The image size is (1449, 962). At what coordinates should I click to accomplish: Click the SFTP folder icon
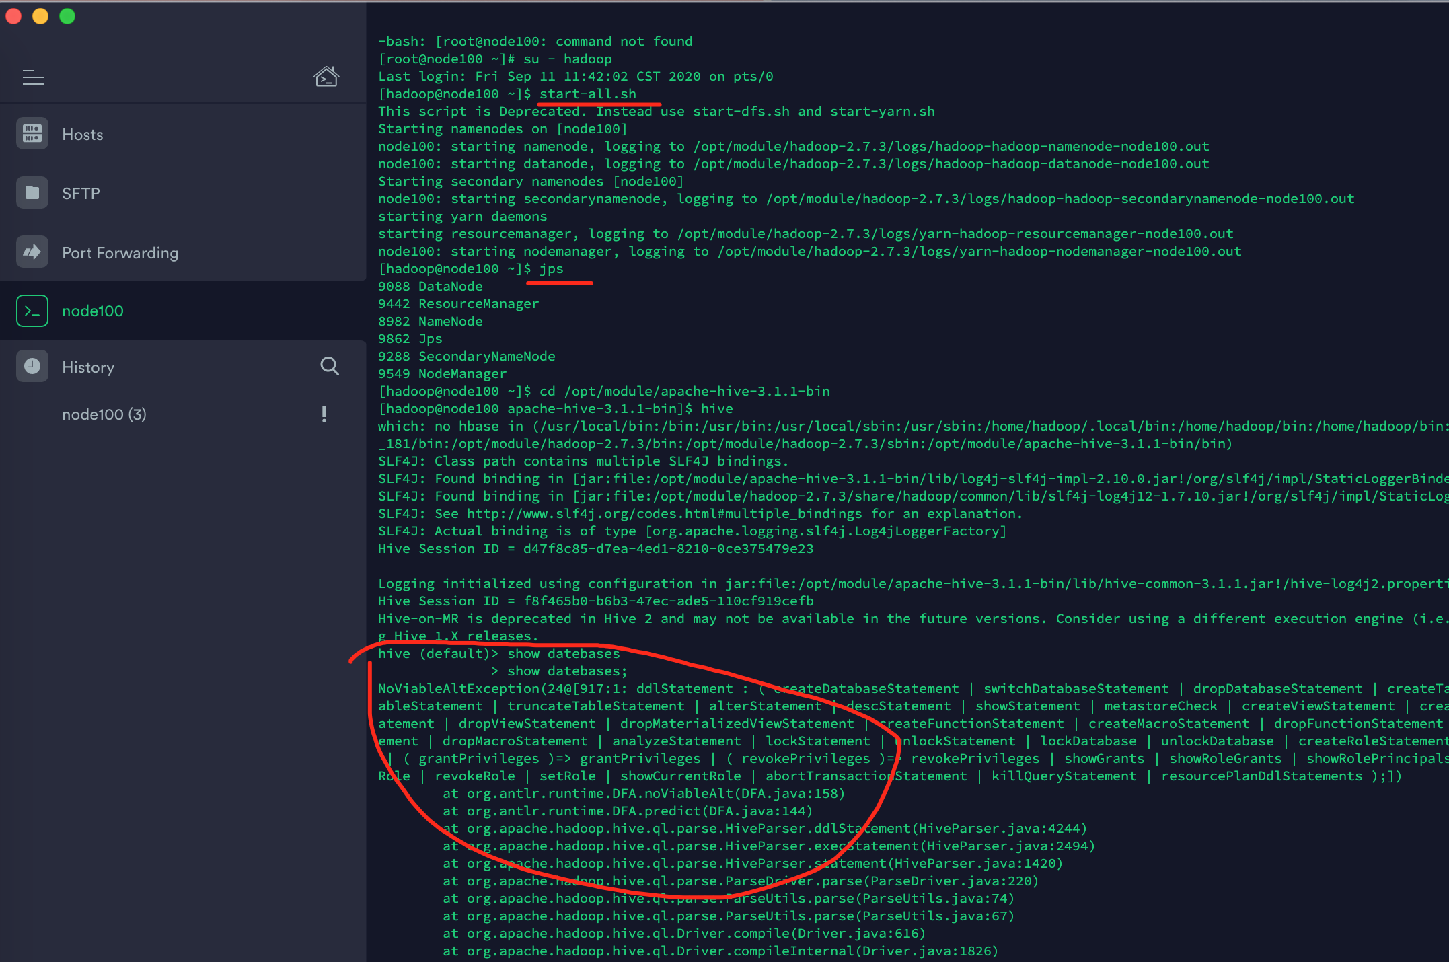[x=32, y=193]
